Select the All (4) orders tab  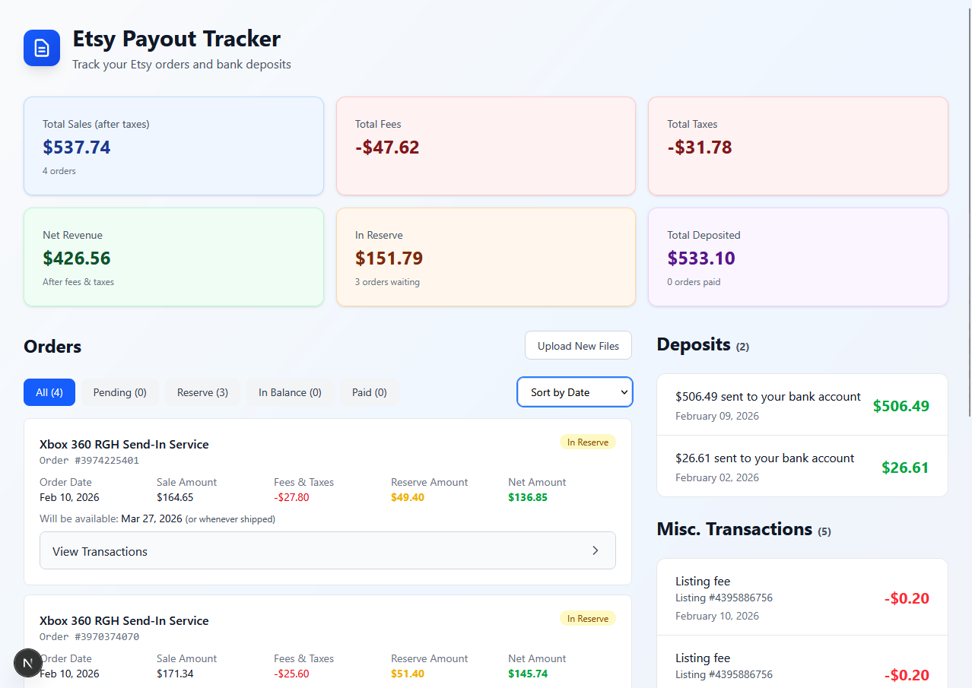(x=49, y=392)
